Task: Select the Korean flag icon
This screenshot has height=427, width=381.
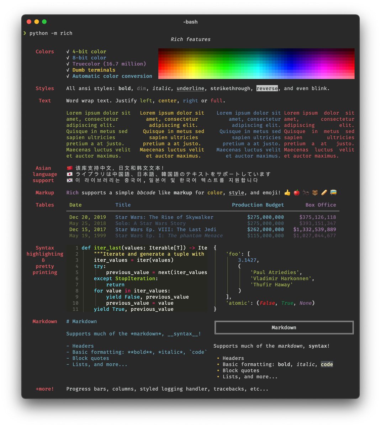Action: point(70,180)
